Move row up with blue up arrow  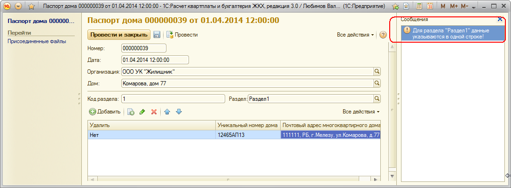click(167, 112)
